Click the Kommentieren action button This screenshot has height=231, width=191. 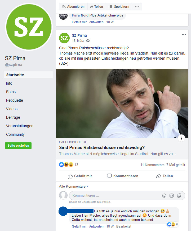[x=122, y=176]
